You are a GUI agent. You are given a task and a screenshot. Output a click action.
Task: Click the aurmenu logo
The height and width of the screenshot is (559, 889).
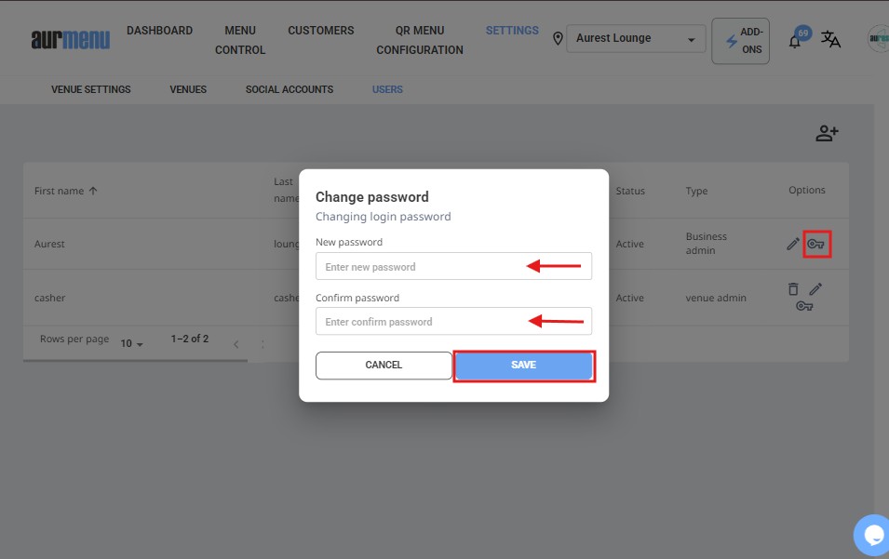point(70,39)
